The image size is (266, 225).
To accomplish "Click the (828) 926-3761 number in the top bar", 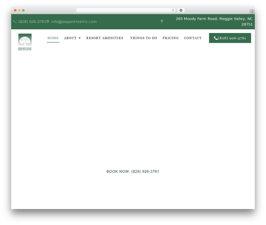I will pyautogui.click(x=32, y=21).
